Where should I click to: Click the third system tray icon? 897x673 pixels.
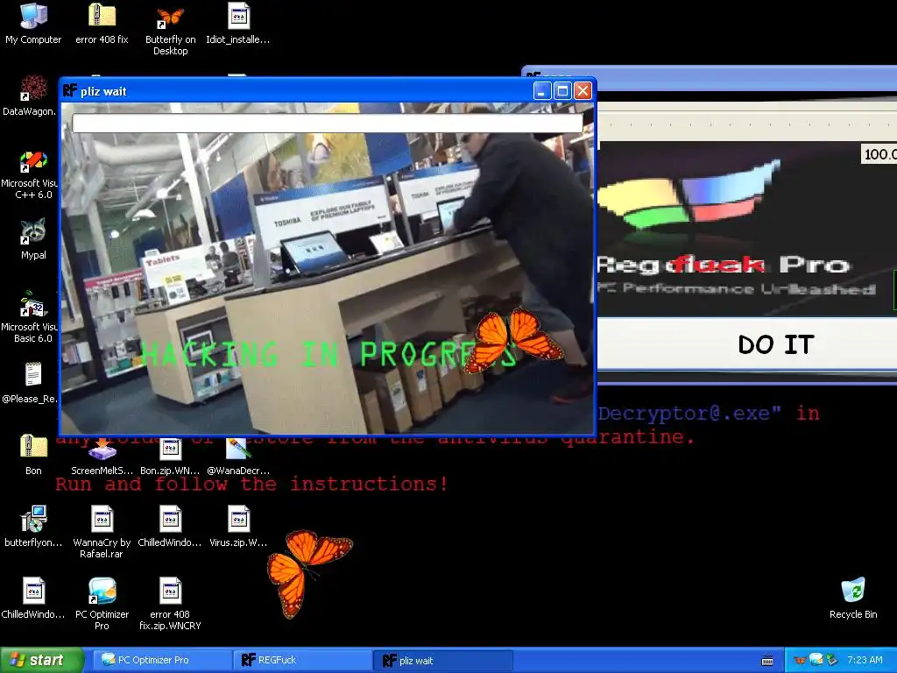(831, 660)
